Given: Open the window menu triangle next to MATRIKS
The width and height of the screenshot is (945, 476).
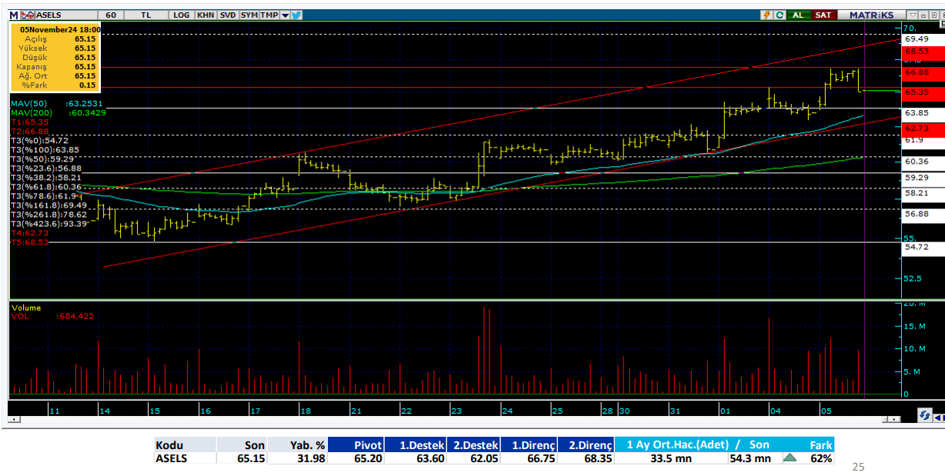Looking at the screenshot, I should tap(913, 15).
